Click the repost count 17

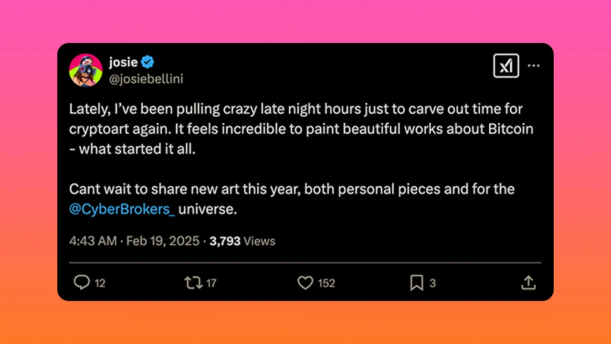[211, 283]
